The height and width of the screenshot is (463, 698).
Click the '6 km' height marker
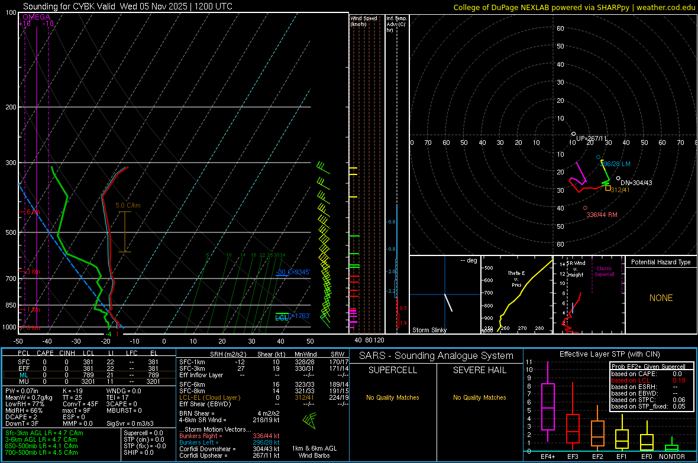click(32, 212)
